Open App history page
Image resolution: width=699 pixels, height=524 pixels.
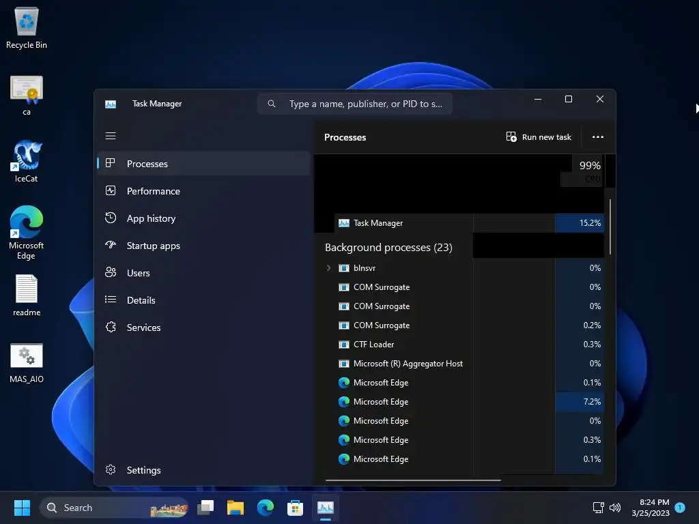point(203,218)
